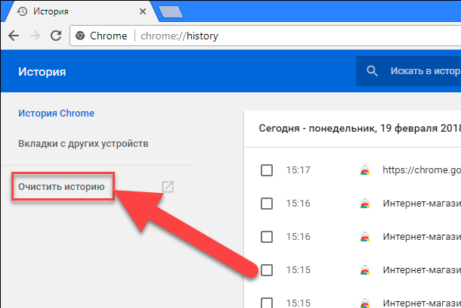461x308 pixels.
Task: Check the second 15:16 entry checkbox
Action: (x=267, y=236)
